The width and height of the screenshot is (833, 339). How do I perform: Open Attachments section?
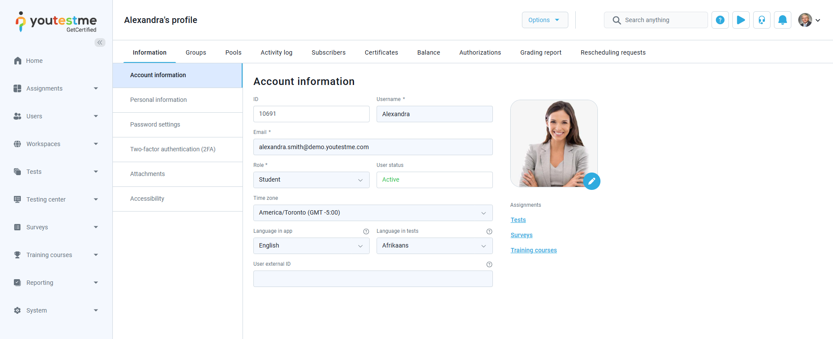pos(177,174)
